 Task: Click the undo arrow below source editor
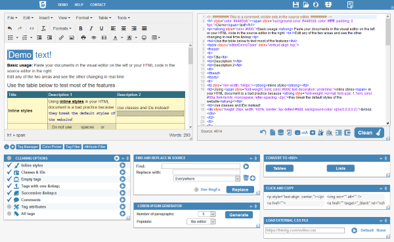263,132
